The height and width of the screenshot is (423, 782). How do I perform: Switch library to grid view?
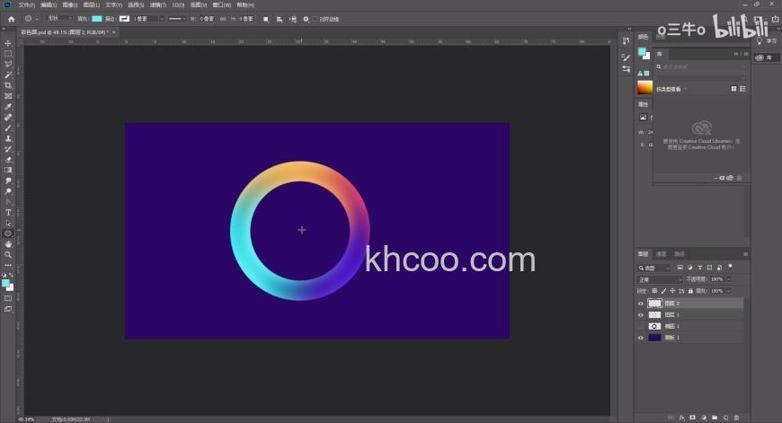[x=733, y=89]
